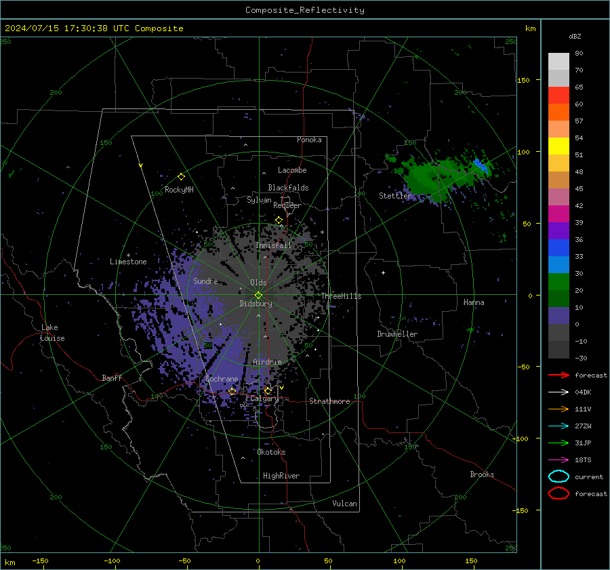Click the Calgary city label
Image resolution: width=610 pixels, height=570 pixels.
[264, 399]
